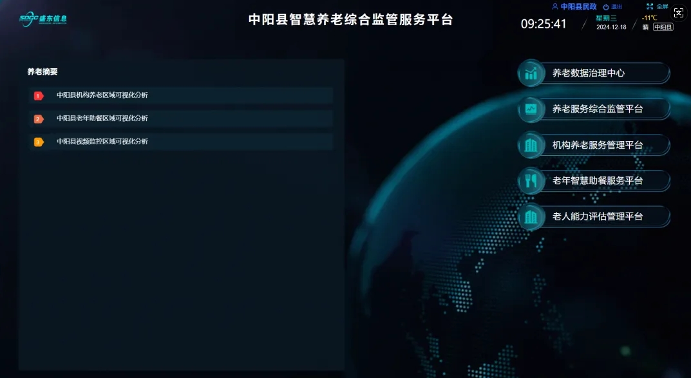Click the 星期三 weekday label
This screenshot has height=378, width=691.
(606, 18)
